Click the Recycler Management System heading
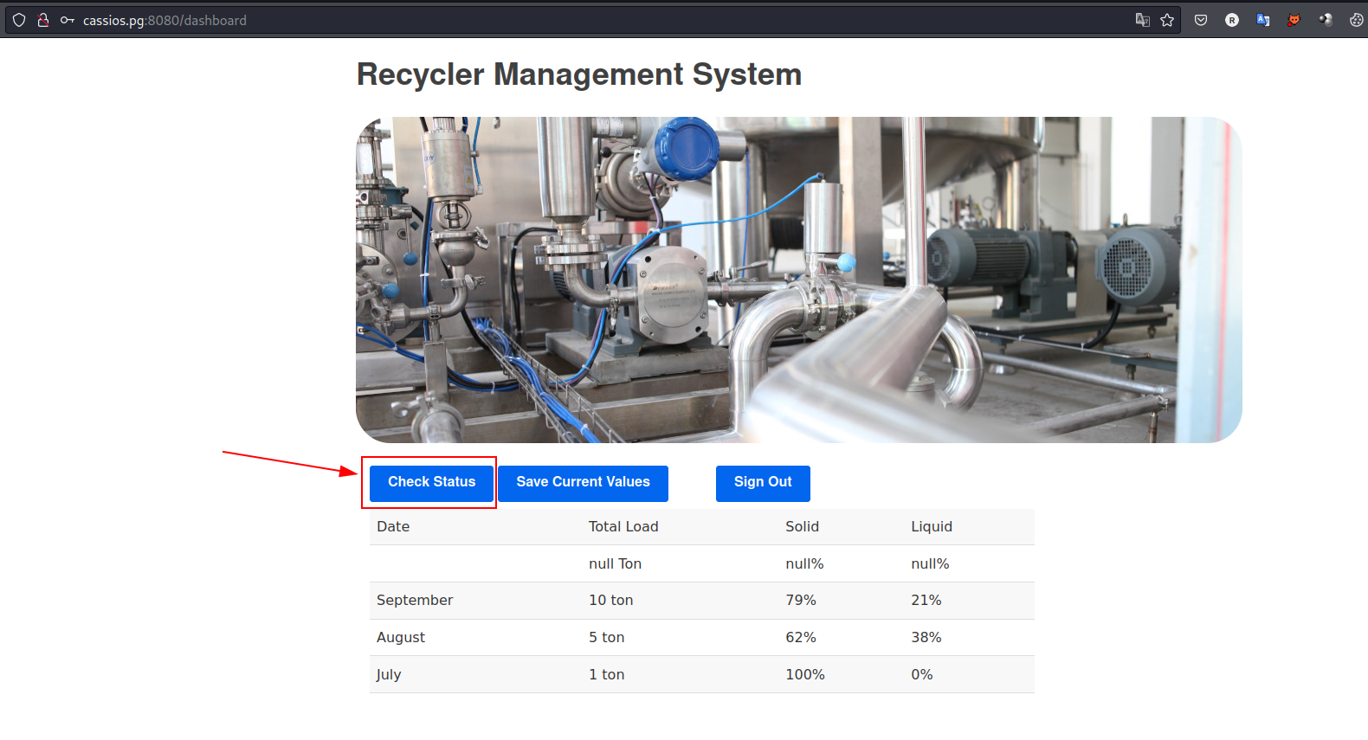The image size is (1368, 740). tap(579, 74)
